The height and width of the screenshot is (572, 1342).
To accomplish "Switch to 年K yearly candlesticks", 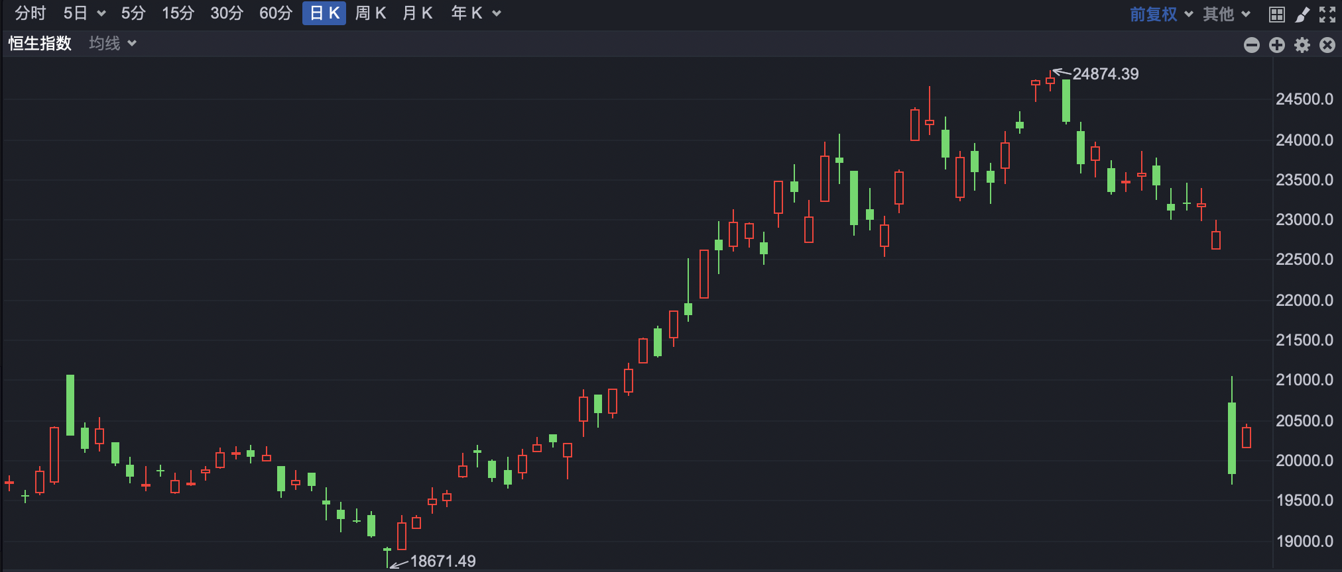I will point(467,13).
